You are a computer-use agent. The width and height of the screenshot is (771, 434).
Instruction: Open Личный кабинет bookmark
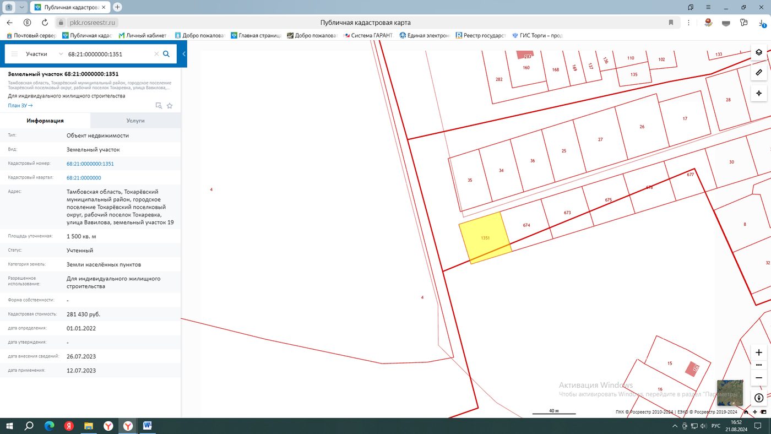coord(143,35)
